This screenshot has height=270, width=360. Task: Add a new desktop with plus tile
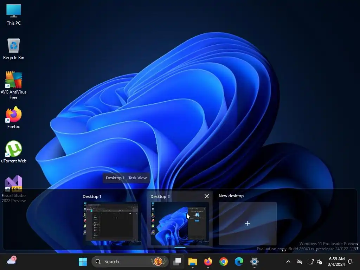(247, 223)
